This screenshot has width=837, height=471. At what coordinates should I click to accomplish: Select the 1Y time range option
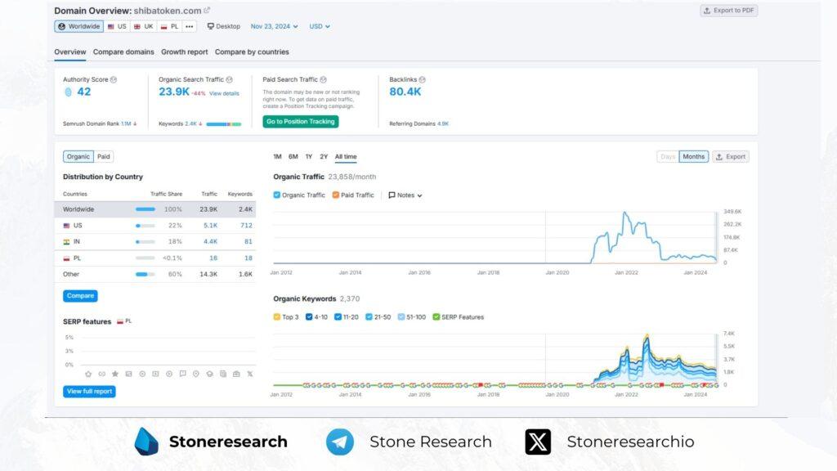pyautogui.click(x=309, y=157)
